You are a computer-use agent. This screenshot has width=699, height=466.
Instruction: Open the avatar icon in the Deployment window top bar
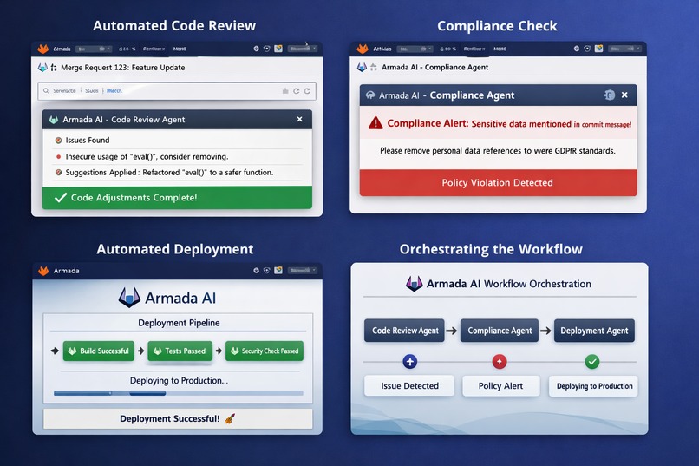coord(278,270)
